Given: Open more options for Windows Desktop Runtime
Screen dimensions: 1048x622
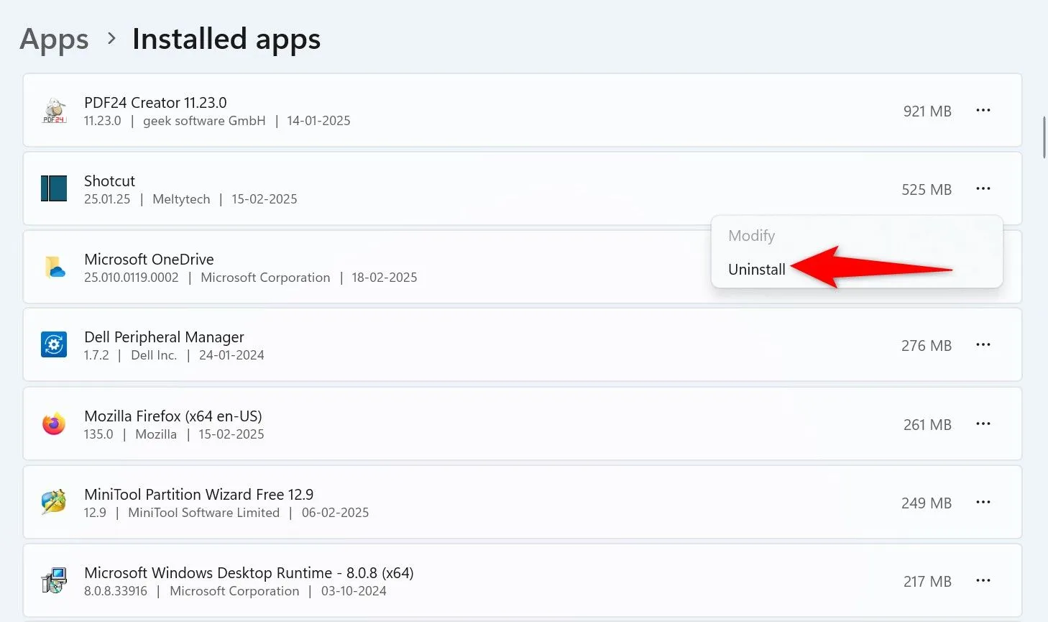Looking at the screenshot, I should click(983, 580).
